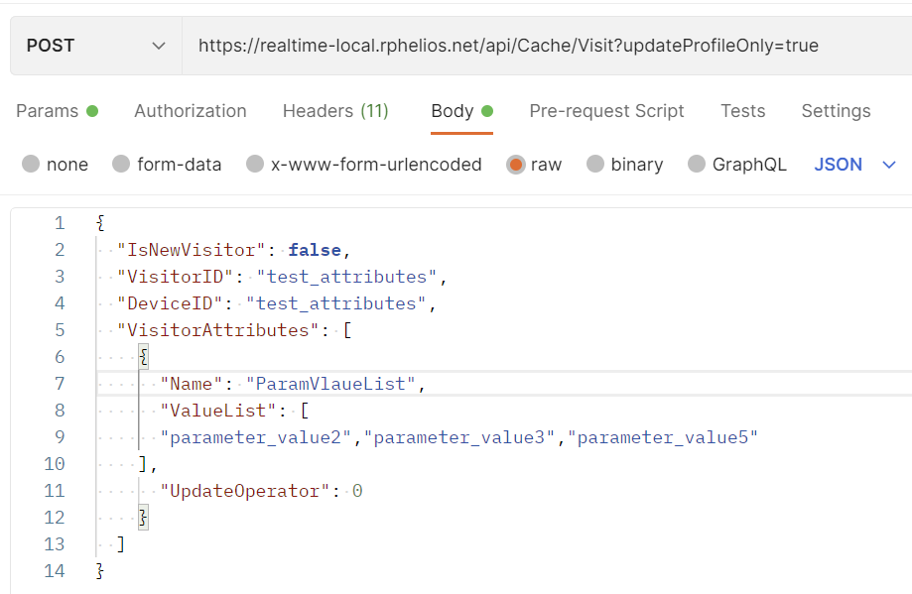Expand the JSON format dropdown
The image size is (912, 594).
point(839,165)
